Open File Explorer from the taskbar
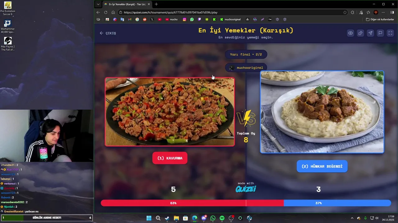Image resolution: width=398 pixels, height=223 pixels. pos(176,218)
